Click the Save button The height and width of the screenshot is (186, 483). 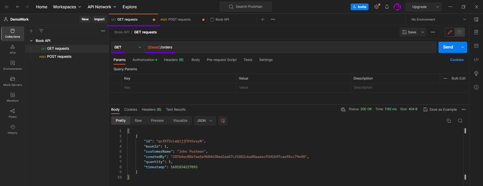pos(409,32)
